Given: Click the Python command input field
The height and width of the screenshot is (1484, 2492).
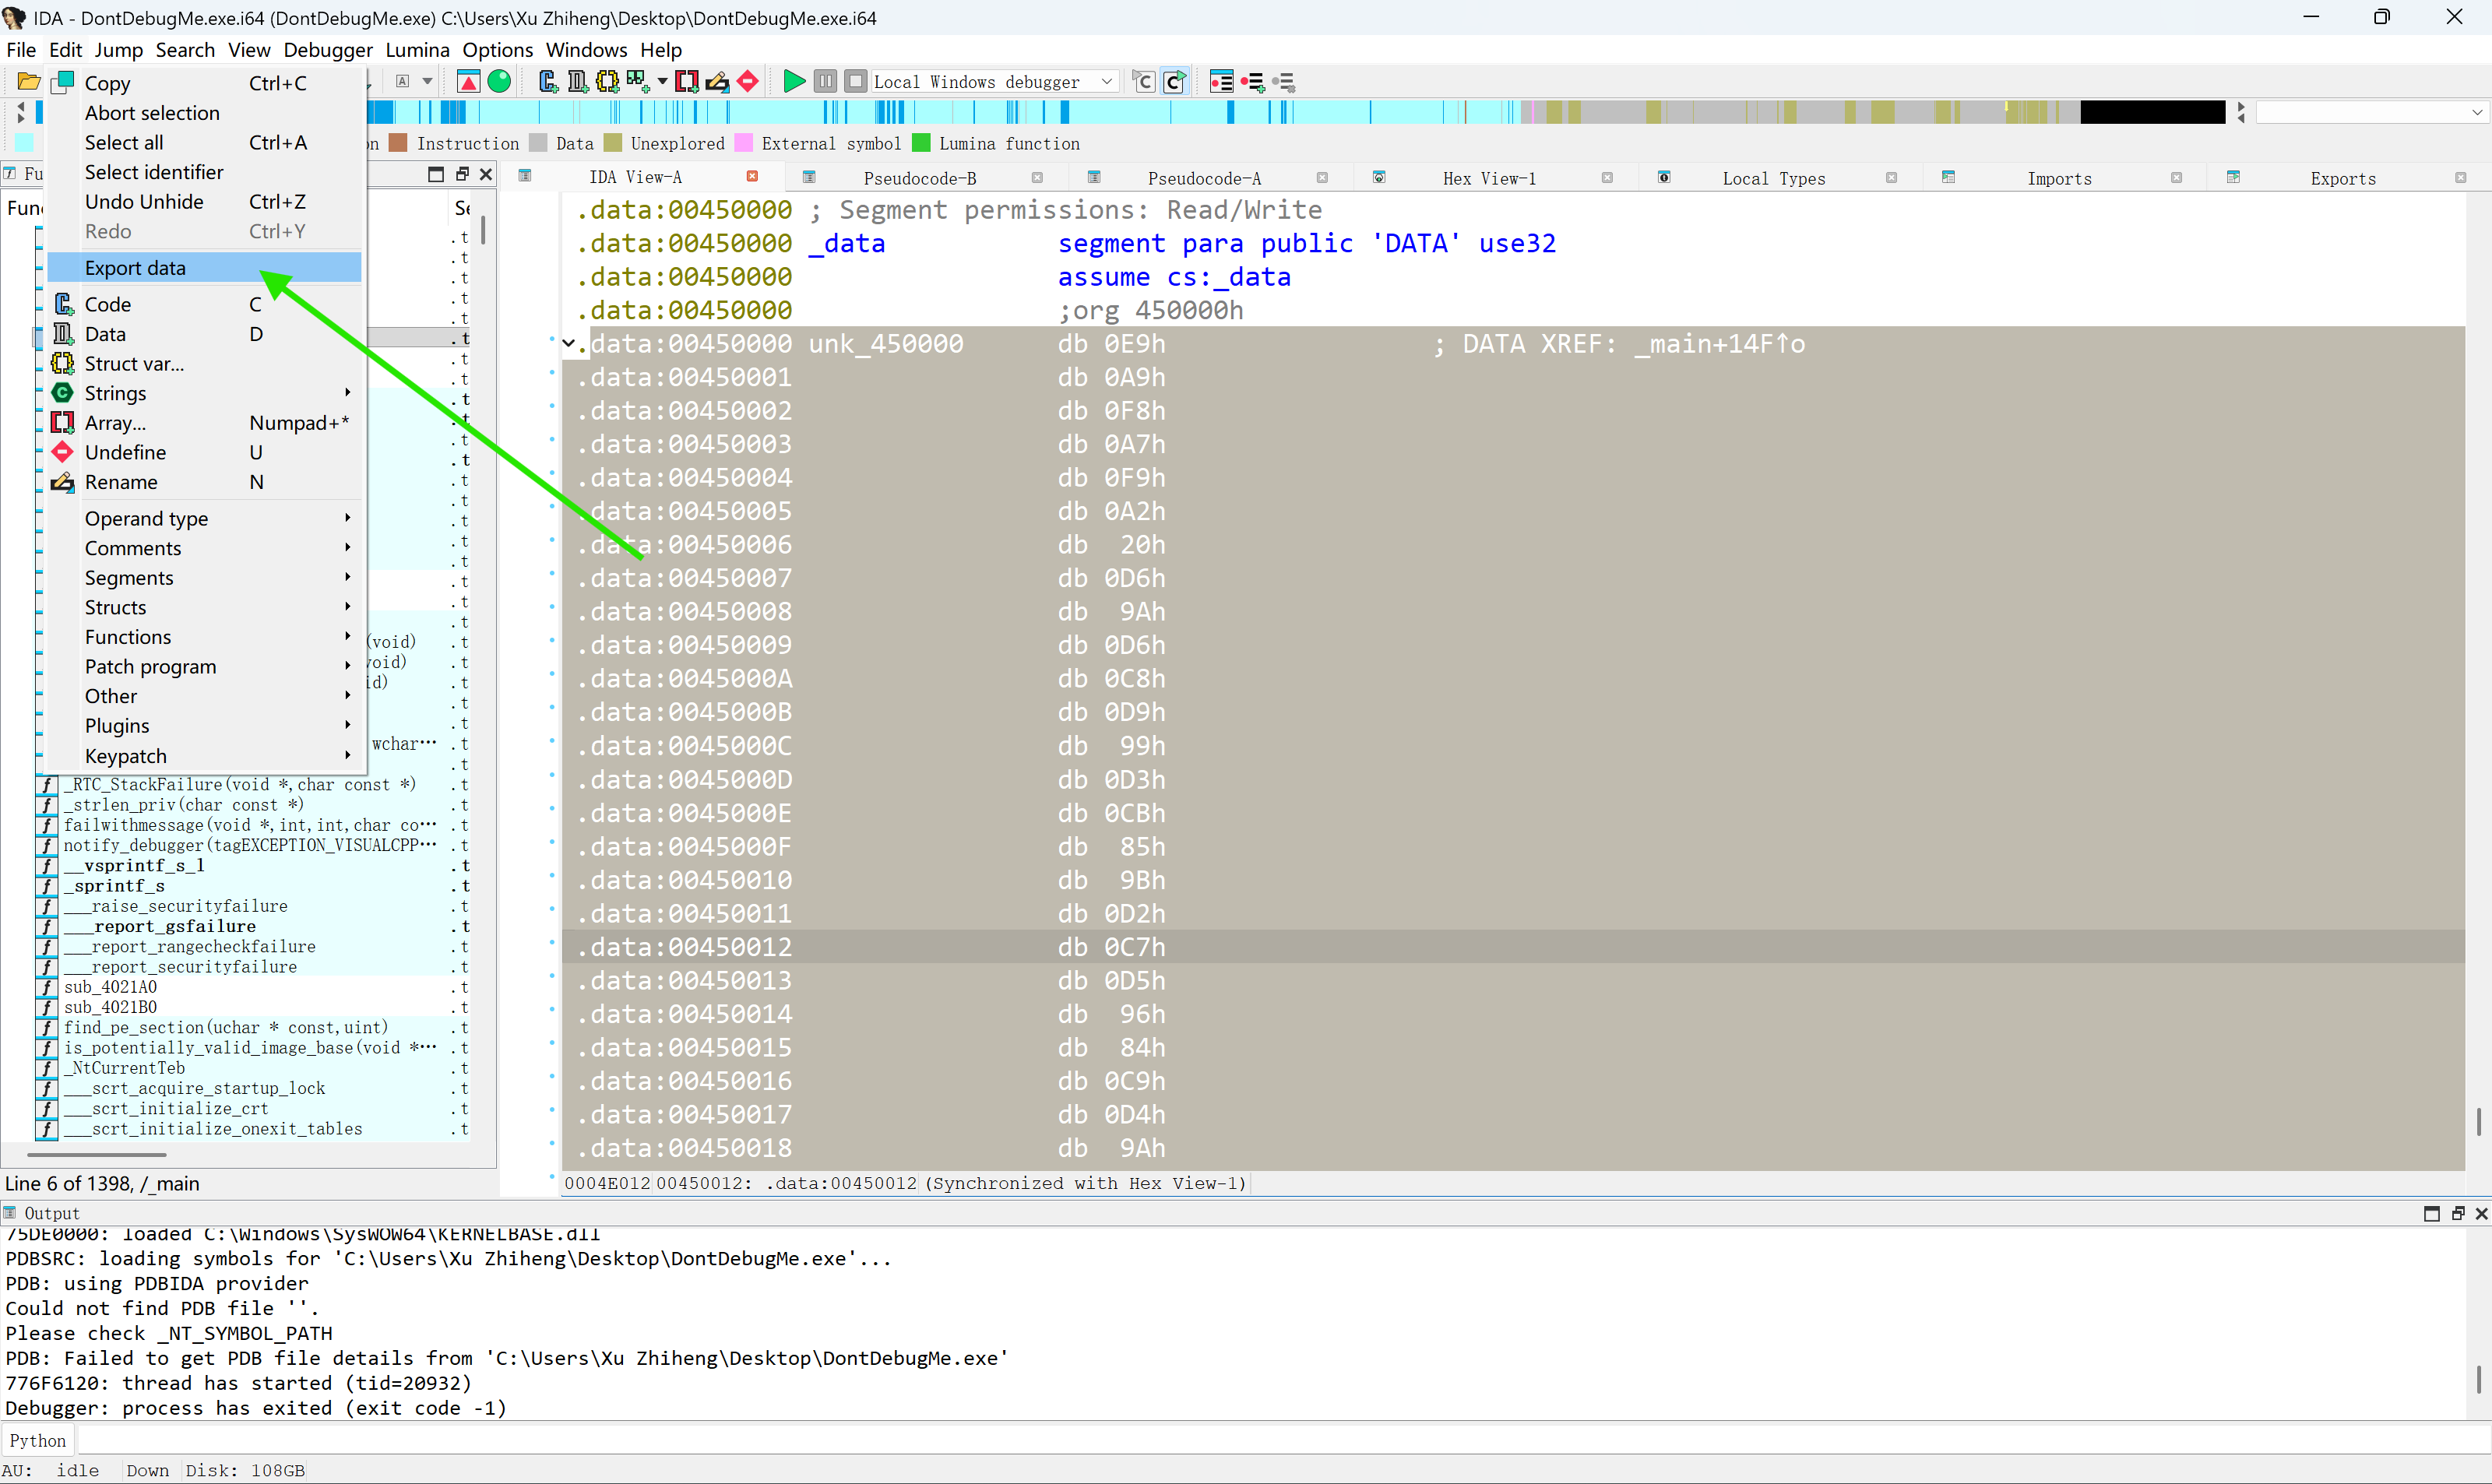Looking at the screenshot, I should (x=1270, y=1440).
